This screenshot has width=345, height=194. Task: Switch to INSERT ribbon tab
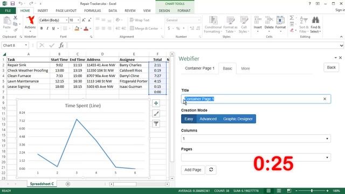pyautogui.click(x=43, y=11)
